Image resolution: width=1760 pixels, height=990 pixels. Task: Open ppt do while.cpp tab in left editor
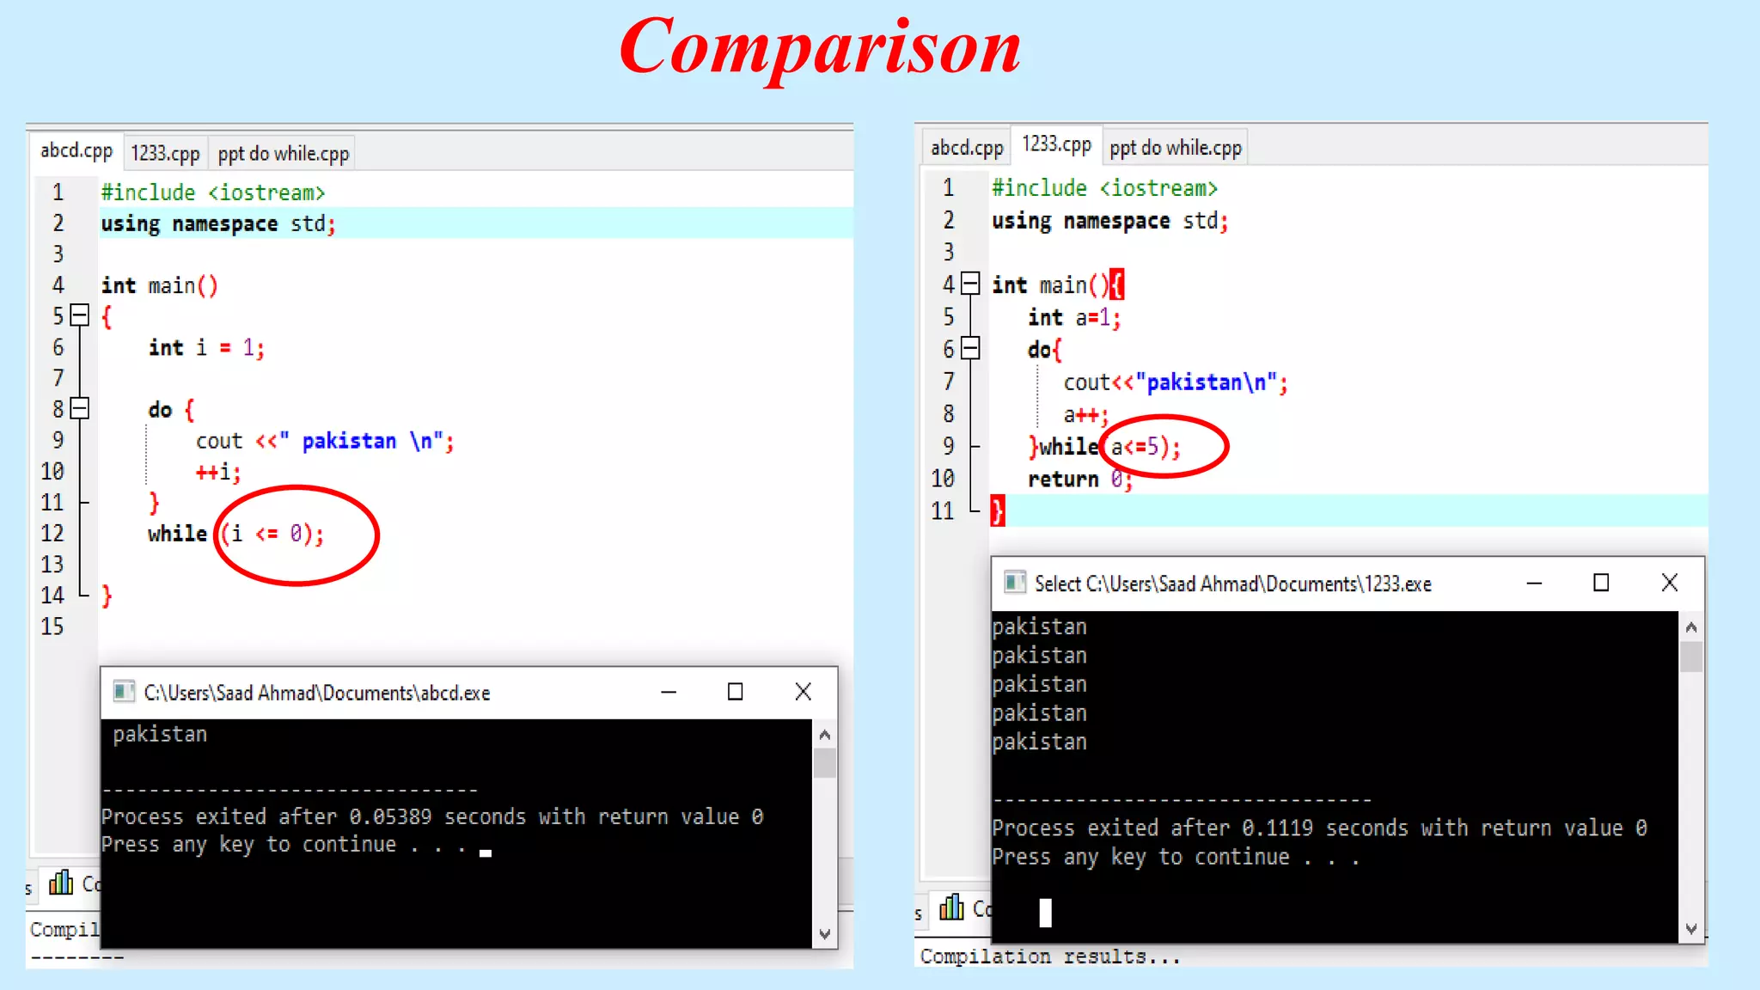click(x=284, y=154)
